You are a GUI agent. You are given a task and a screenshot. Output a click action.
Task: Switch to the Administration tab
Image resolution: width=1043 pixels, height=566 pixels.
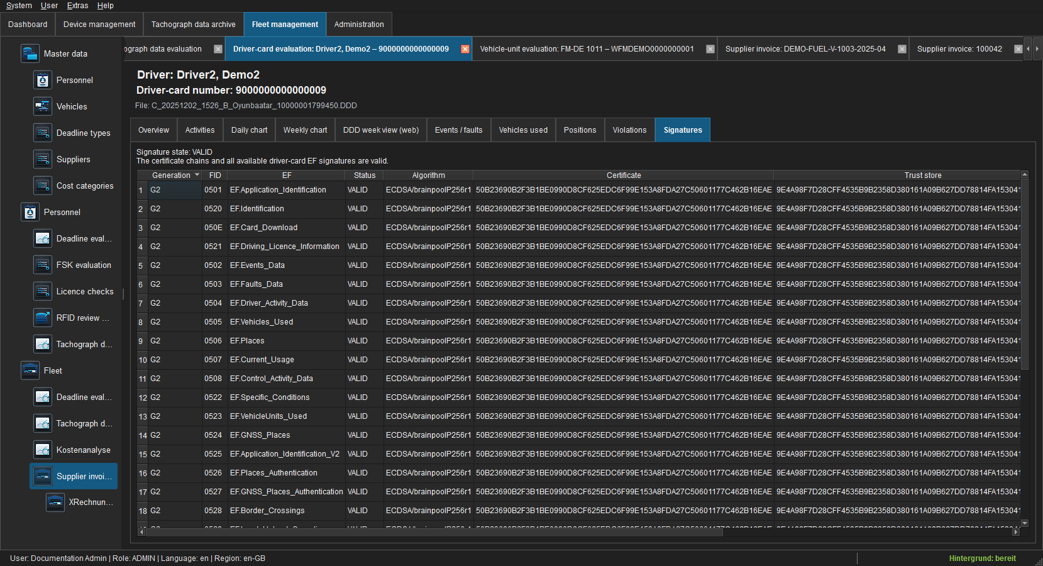359,25
